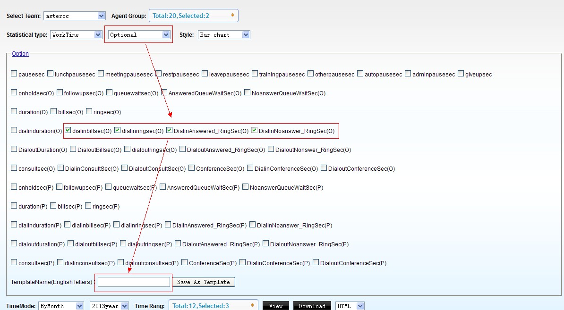Tick the giveupsec checkbox
564x310 pixels.
coord(461,74)
